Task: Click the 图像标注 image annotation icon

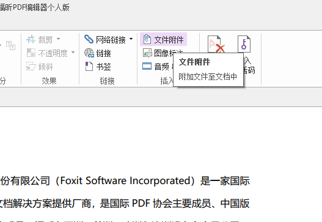Action: point(147,53)
